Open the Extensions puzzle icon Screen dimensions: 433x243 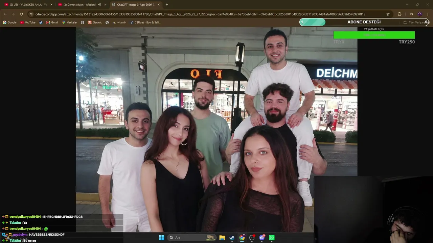coord(400,14)
